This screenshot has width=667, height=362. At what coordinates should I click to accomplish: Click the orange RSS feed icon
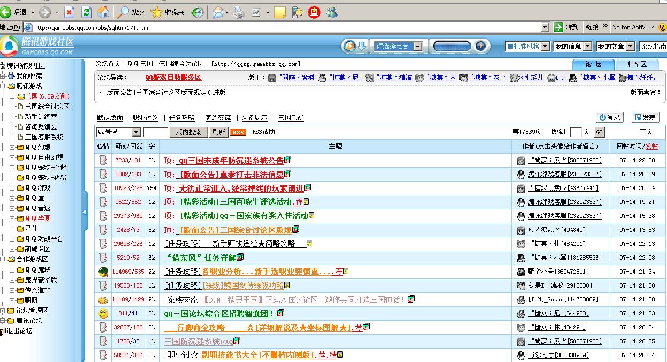pyautogui.click(x=238, y=132)
